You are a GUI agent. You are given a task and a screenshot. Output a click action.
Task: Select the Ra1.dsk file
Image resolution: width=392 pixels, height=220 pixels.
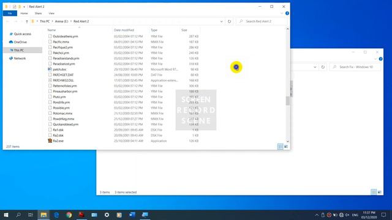pos(58,130)
